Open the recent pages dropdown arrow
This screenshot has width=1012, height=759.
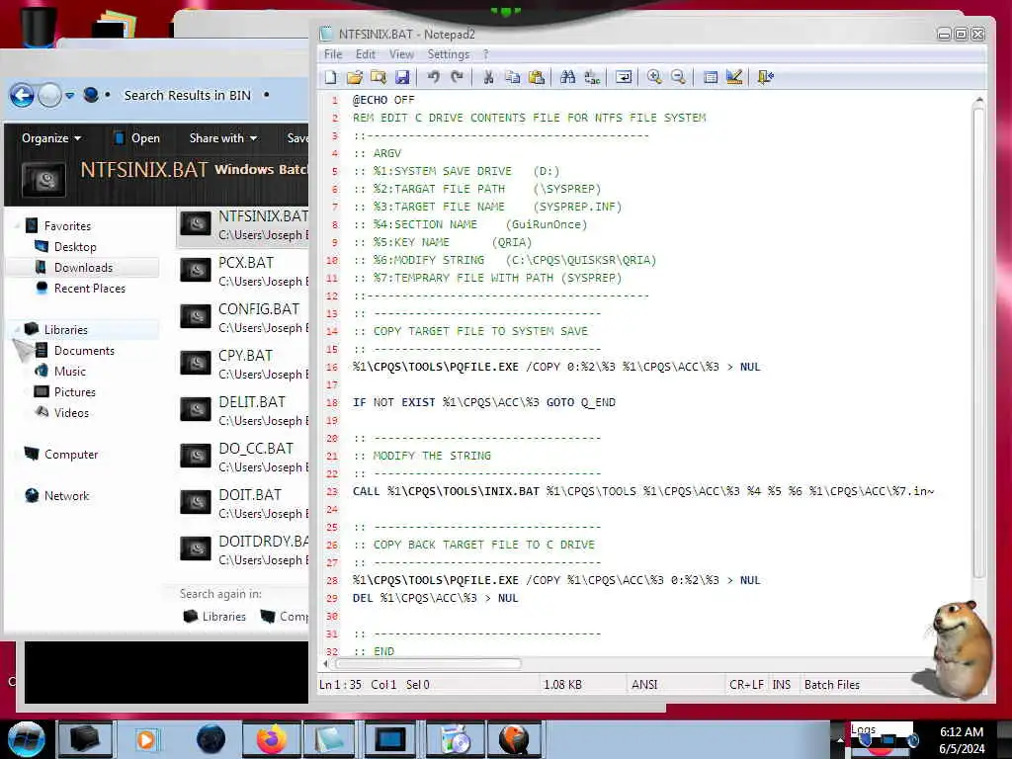click(70, 96)
